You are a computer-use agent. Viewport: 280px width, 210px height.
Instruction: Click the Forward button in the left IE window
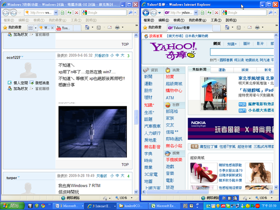point(14,13)
